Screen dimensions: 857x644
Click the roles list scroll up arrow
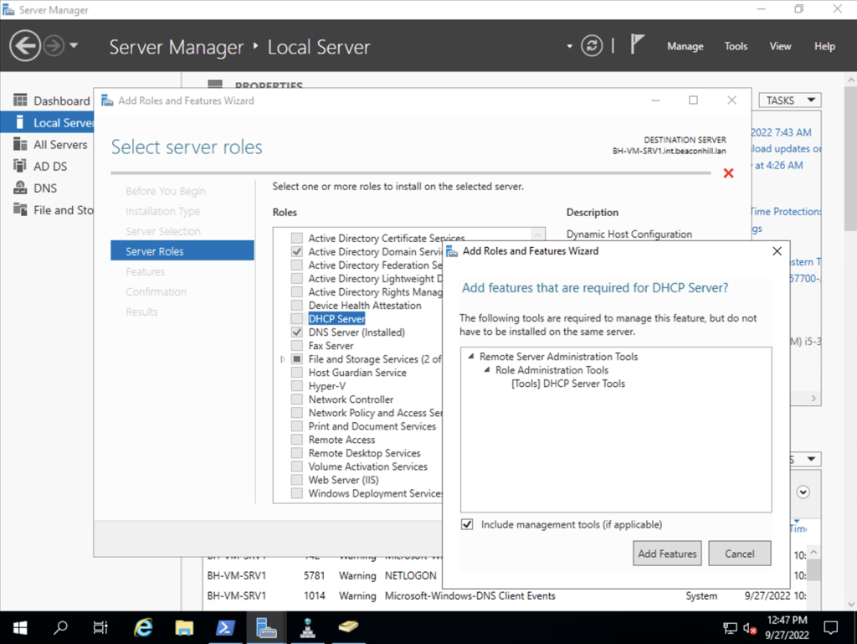click(538, 234)
